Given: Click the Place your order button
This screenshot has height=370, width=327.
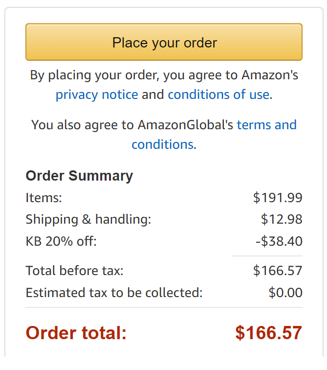Looking at the screenshot, I should [164, 42].
